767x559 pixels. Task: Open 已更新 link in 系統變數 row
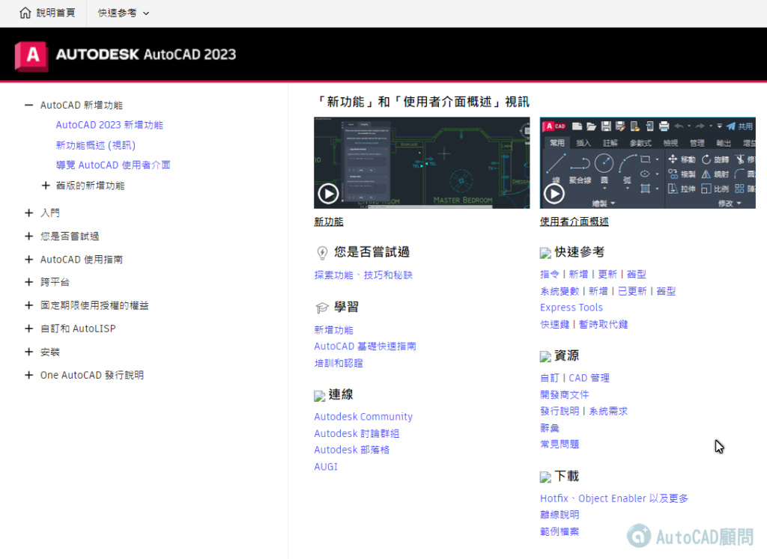632,291
